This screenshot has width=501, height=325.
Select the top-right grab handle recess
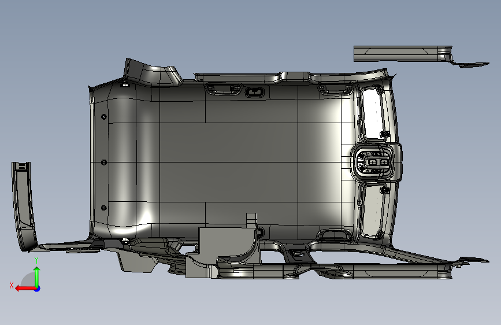point(336,89)
